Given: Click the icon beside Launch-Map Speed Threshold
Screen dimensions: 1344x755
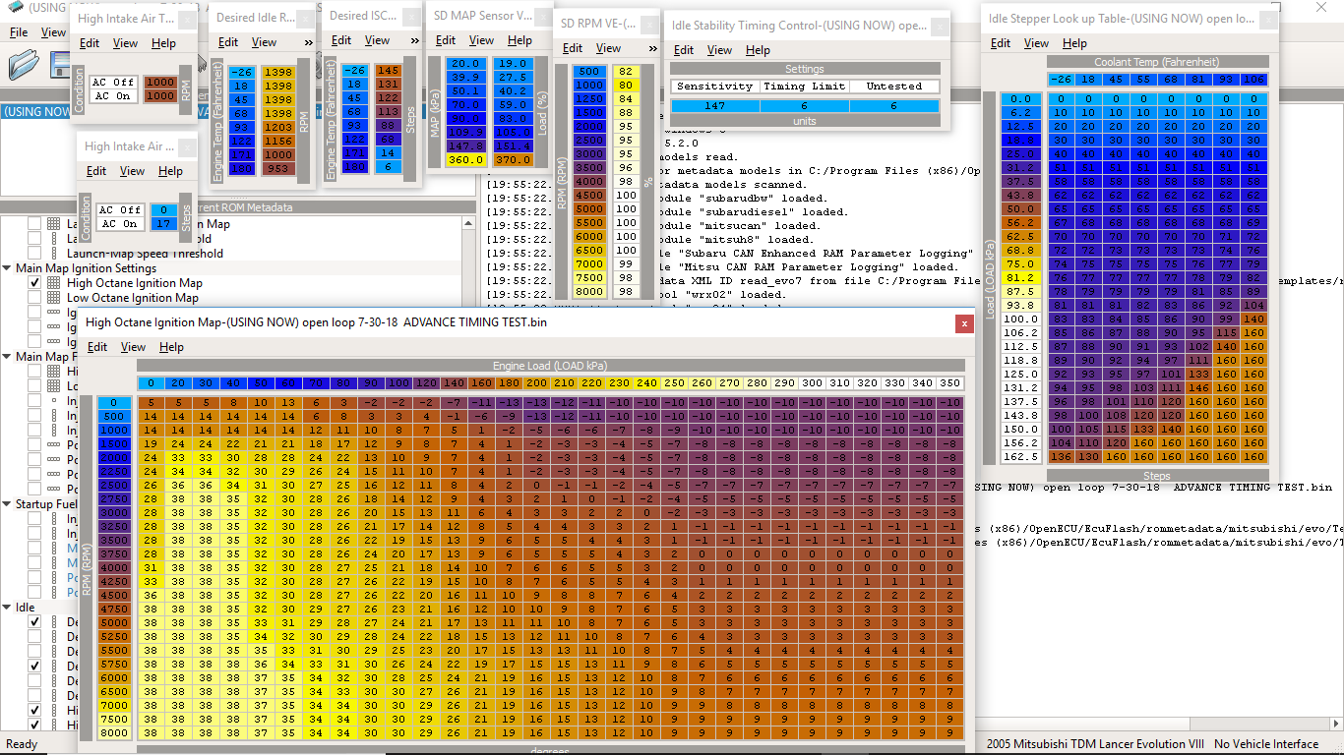Looking at the screenshot, I should 54,254.
